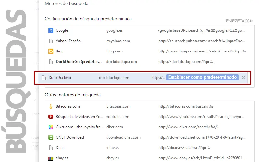
Task: Select the Bitacoras.com engine name
Action: [x=68, y=106]
